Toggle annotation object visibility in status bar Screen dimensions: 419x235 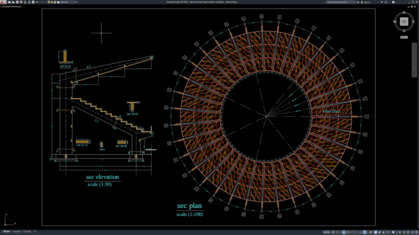point(376,232)
